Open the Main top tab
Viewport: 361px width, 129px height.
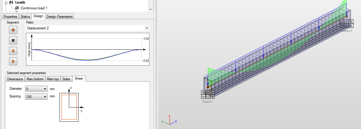point(53,79)
